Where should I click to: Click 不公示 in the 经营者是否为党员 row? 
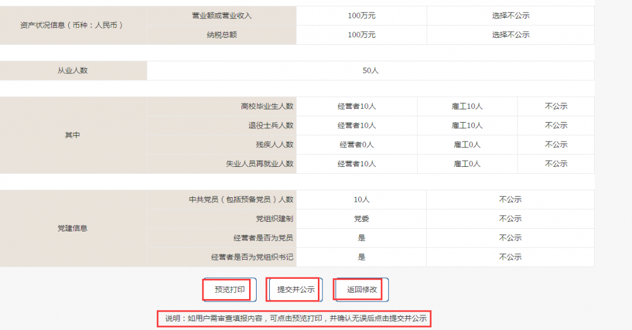tap(510, 238)
